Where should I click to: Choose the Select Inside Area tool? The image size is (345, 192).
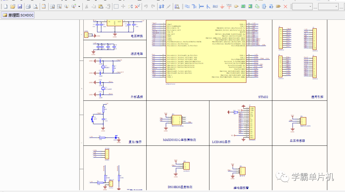116,7
